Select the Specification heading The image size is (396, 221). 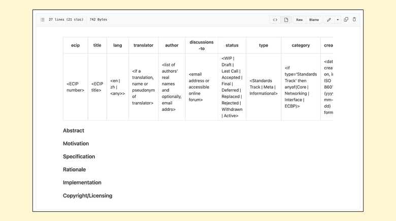[79, 157]
